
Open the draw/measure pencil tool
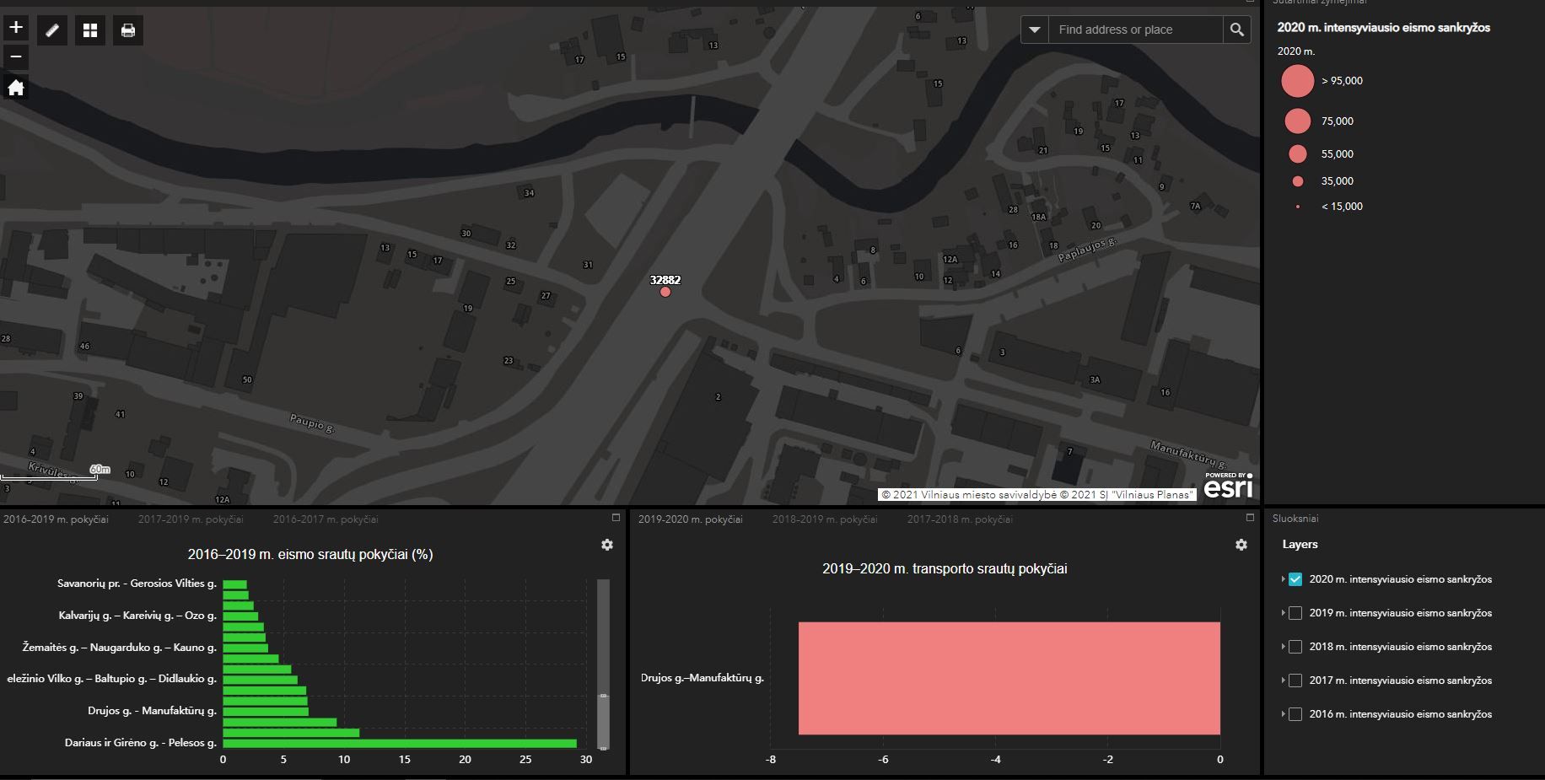[x=52, y=30]
